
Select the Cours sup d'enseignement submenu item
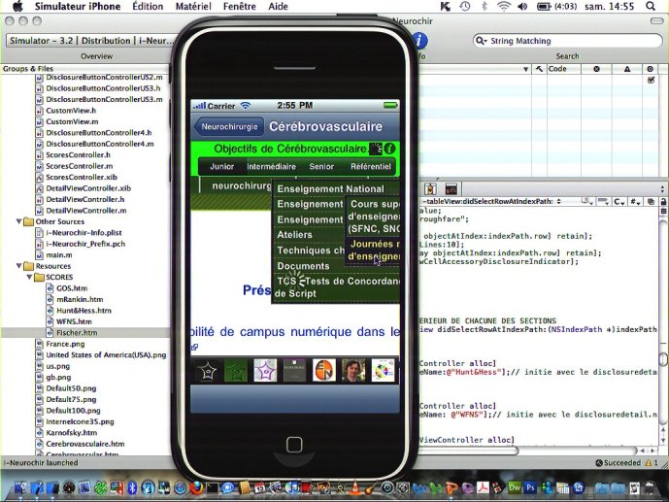coord(373,217)
